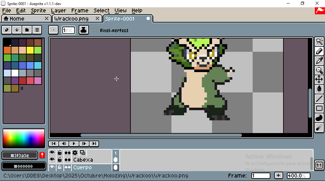Viewport: 325px width, 181px height.
Task: Open timeline settings gear icon
Action: [75, 153]
